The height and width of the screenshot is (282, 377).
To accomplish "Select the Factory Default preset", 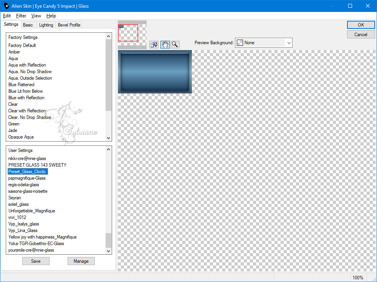I will (x=22, y=45).
